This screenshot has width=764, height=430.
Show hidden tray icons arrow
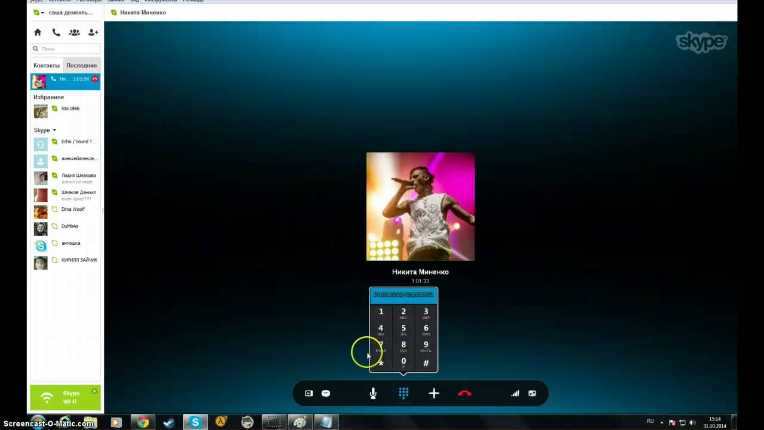(661, 422)
